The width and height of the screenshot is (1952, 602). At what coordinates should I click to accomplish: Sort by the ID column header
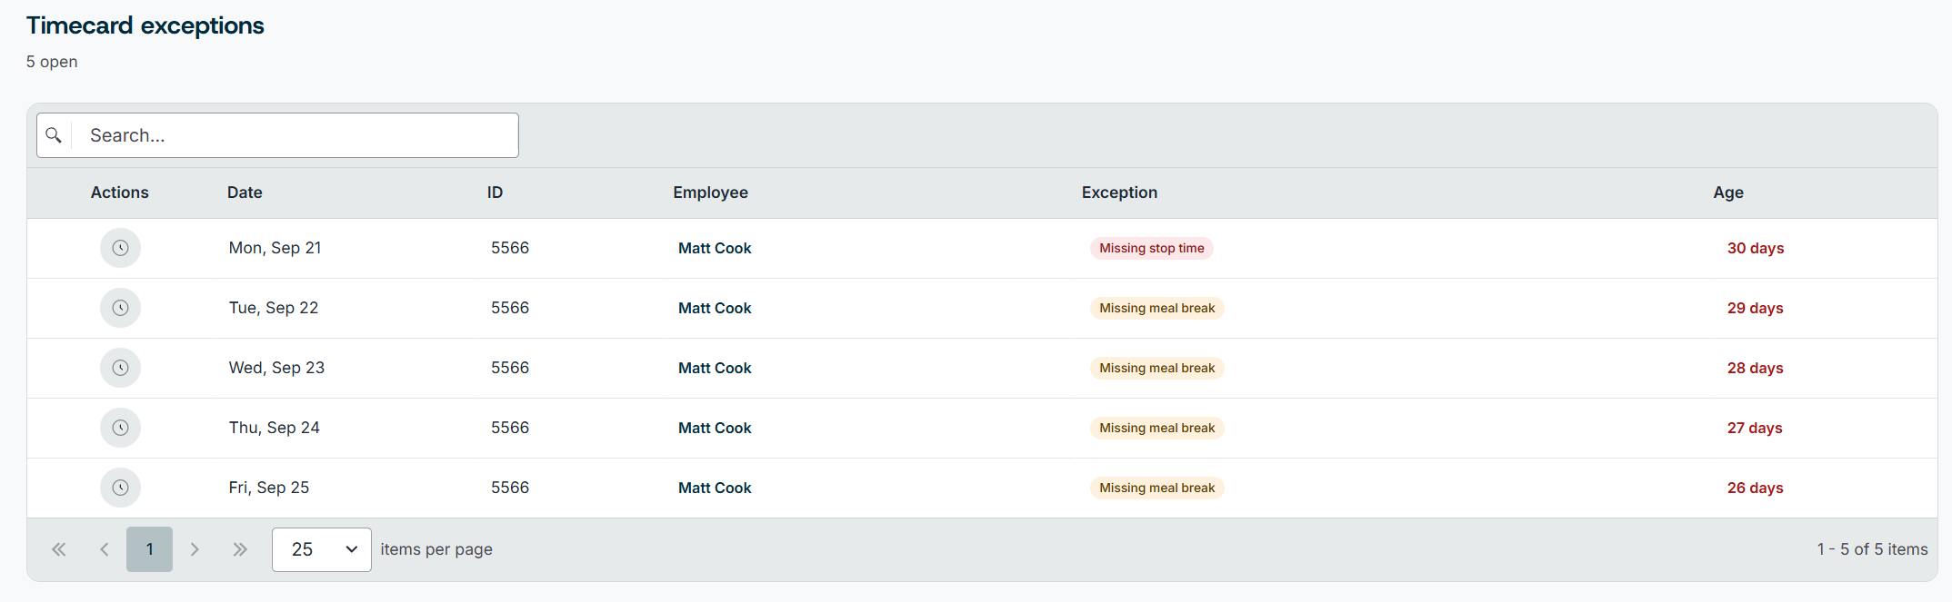[495, 192]
